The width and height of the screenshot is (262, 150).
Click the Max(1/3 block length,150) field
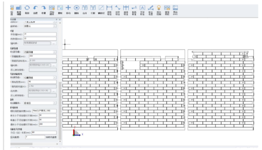pos(44,111)
